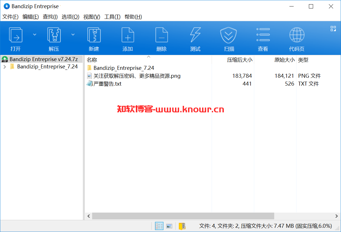The image size is (341, 232).
Task: Open the dropdown arrow next to 打开
Action: click(x=35, y=34)
